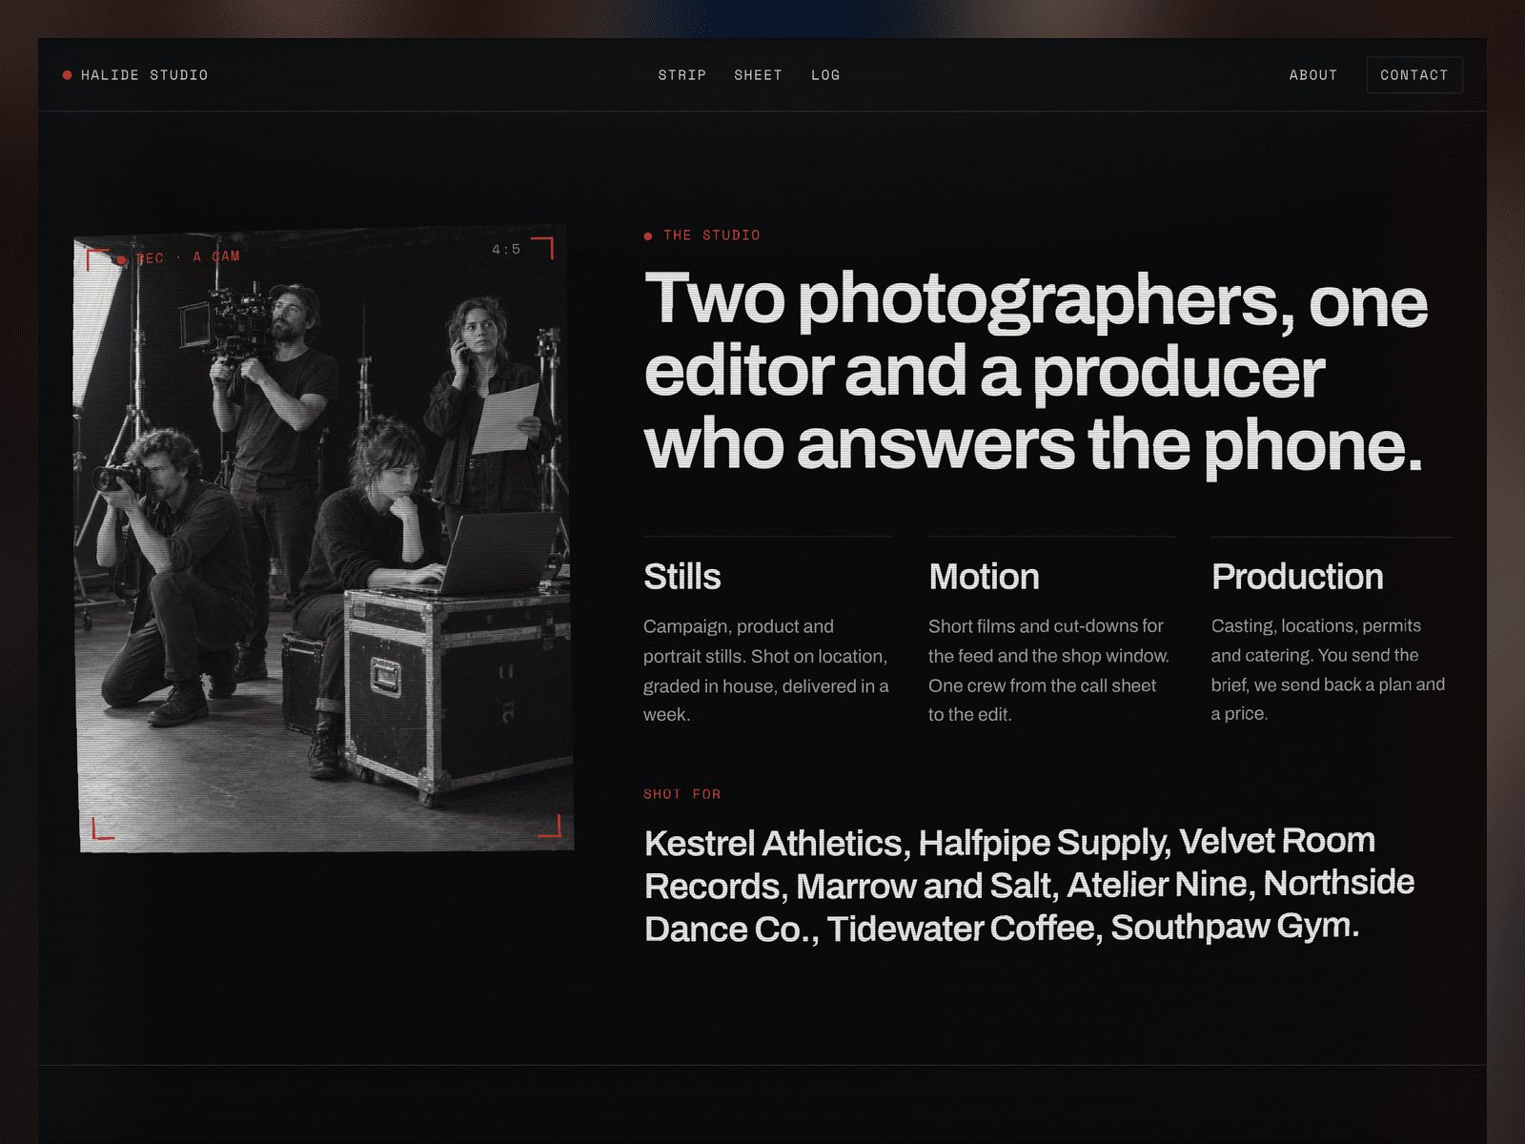This screenshot has width=1525, height=1144.
Task: Select the Log nav item
Action: pyautogui.click(x=825, y=75)
